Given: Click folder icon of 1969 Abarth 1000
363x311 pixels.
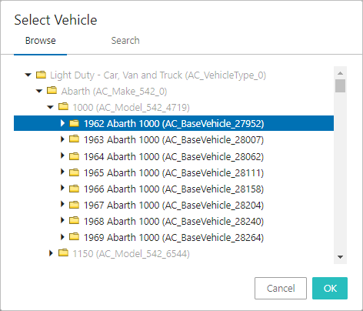Looking at the screenshot, I should [x=75, y=237].
